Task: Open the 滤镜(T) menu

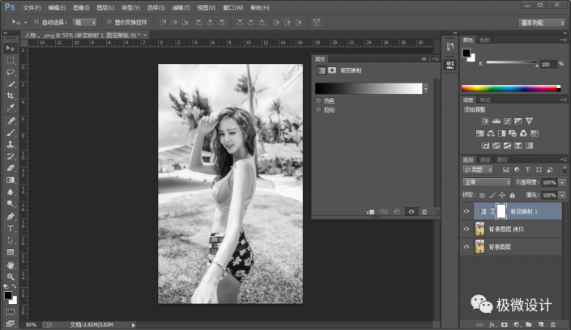Action: 181,7
